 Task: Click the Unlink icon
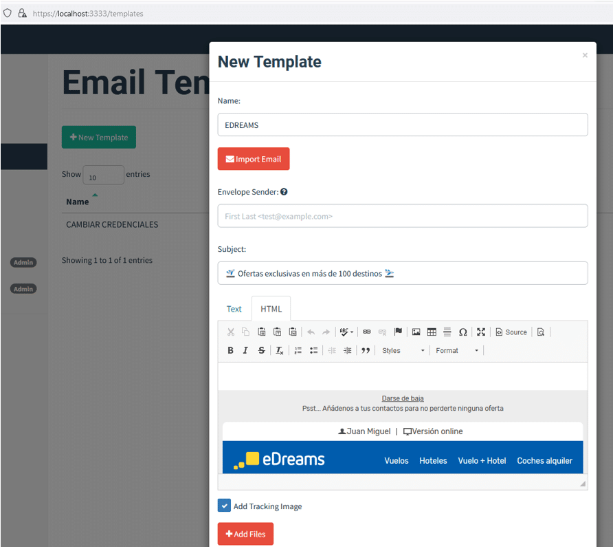[x=382, y=332]
